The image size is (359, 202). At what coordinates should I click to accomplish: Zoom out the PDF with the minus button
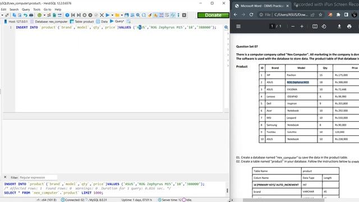tap(293, 26)
